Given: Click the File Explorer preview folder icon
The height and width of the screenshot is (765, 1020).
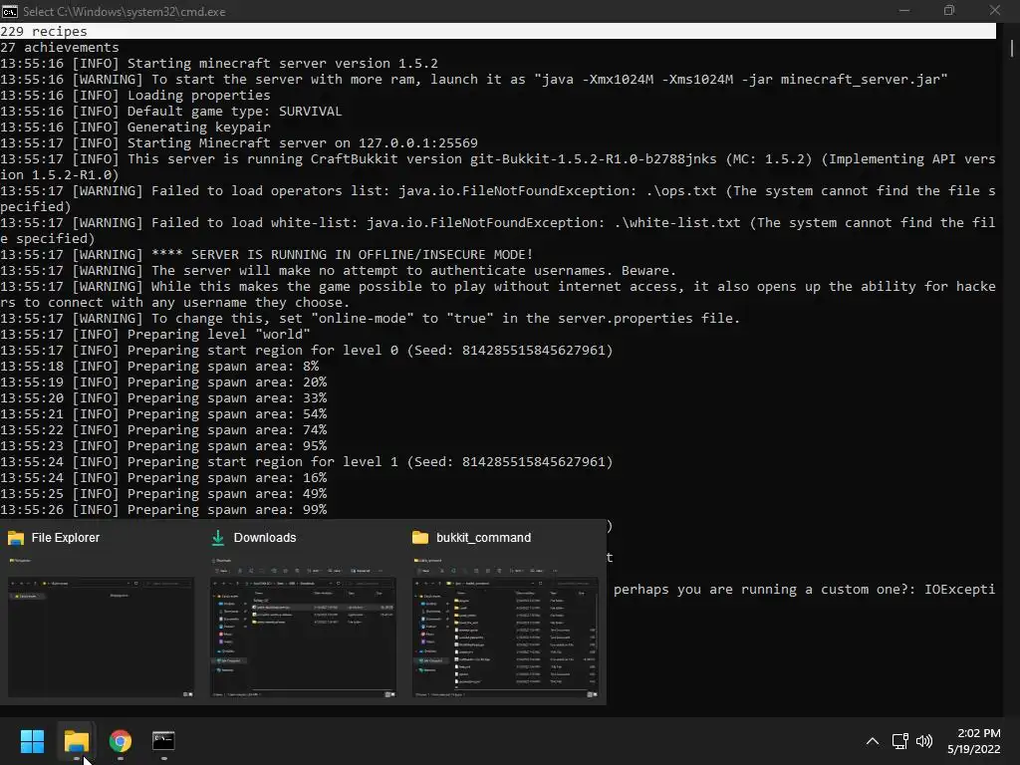Looking at the screenshot, I should click(x=16, y=537).
